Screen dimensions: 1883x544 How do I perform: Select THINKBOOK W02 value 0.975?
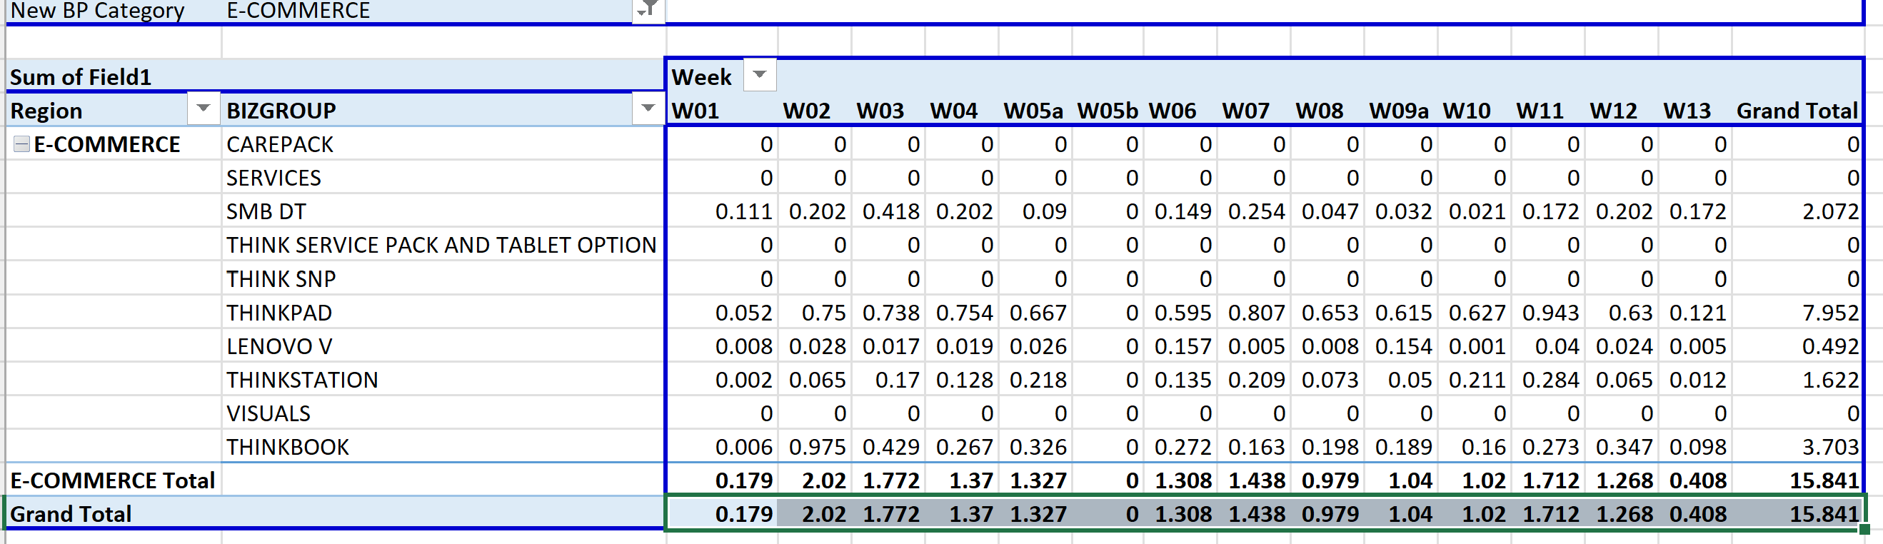pyautogui.click(x=816, y=447)
